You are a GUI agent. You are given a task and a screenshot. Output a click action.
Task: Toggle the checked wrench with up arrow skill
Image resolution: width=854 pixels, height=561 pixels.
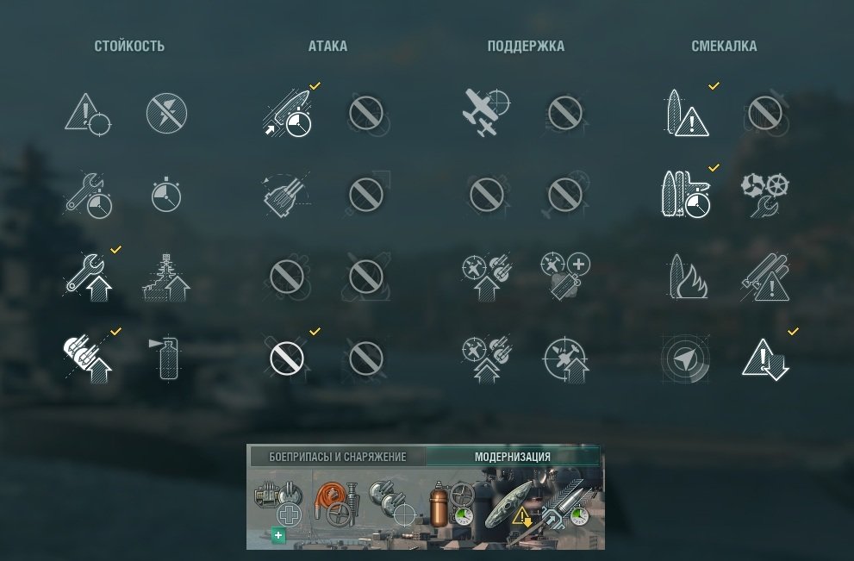click(x=90, y=277)
